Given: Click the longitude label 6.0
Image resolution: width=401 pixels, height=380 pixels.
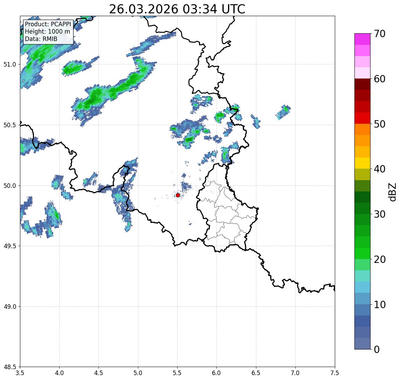Looking at the screenshot, I should [x=217, y=373].
